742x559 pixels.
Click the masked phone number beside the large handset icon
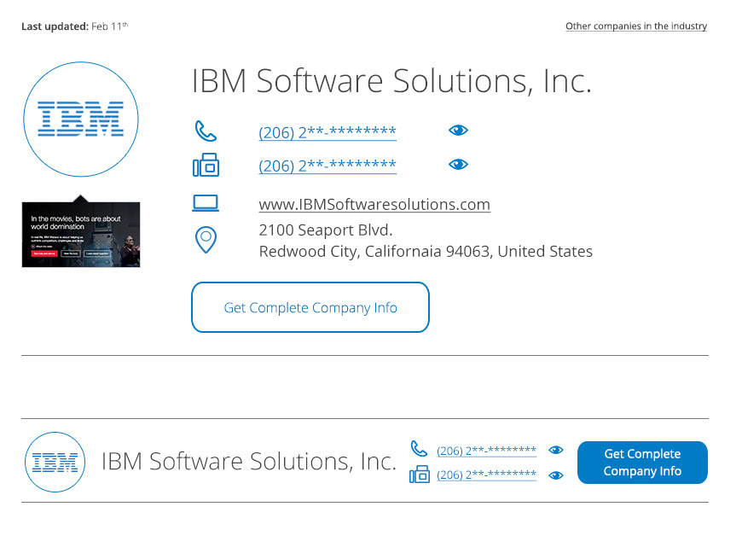[328, 132]
